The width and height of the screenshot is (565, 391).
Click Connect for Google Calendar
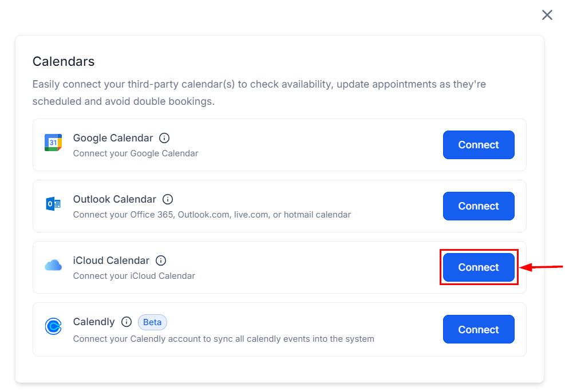point(479,145)
